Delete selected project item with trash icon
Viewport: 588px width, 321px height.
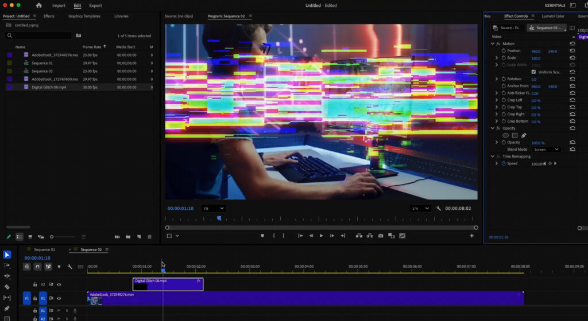click(x=150, y=237)
